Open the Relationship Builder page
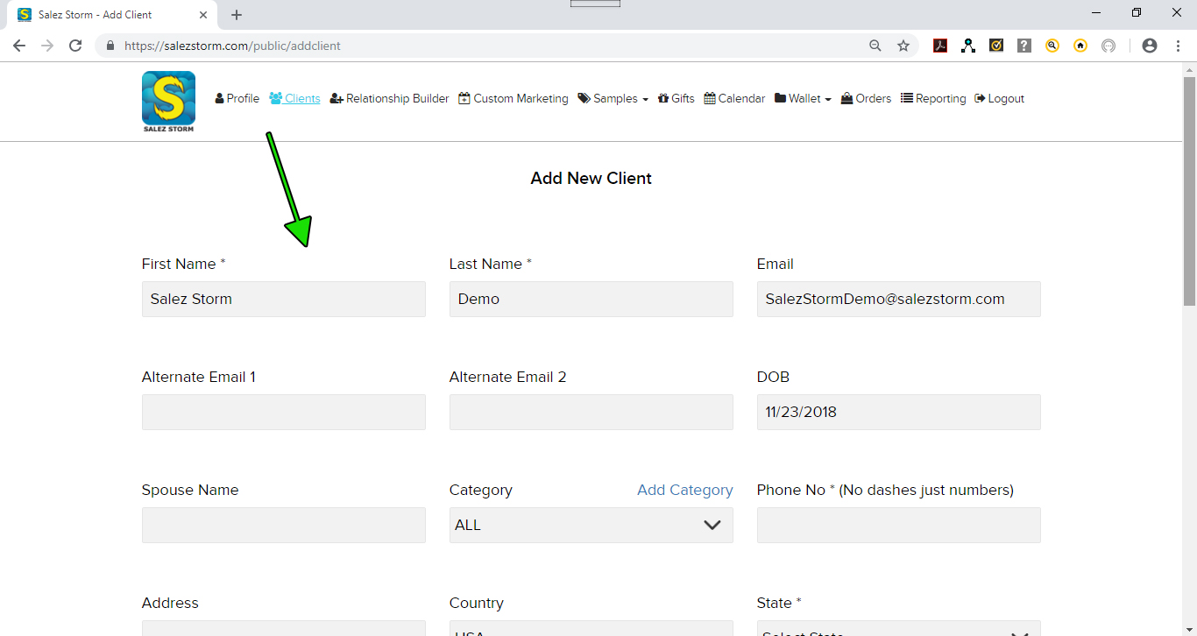This screenshot has width=1197, height=636. pos(389,99)
